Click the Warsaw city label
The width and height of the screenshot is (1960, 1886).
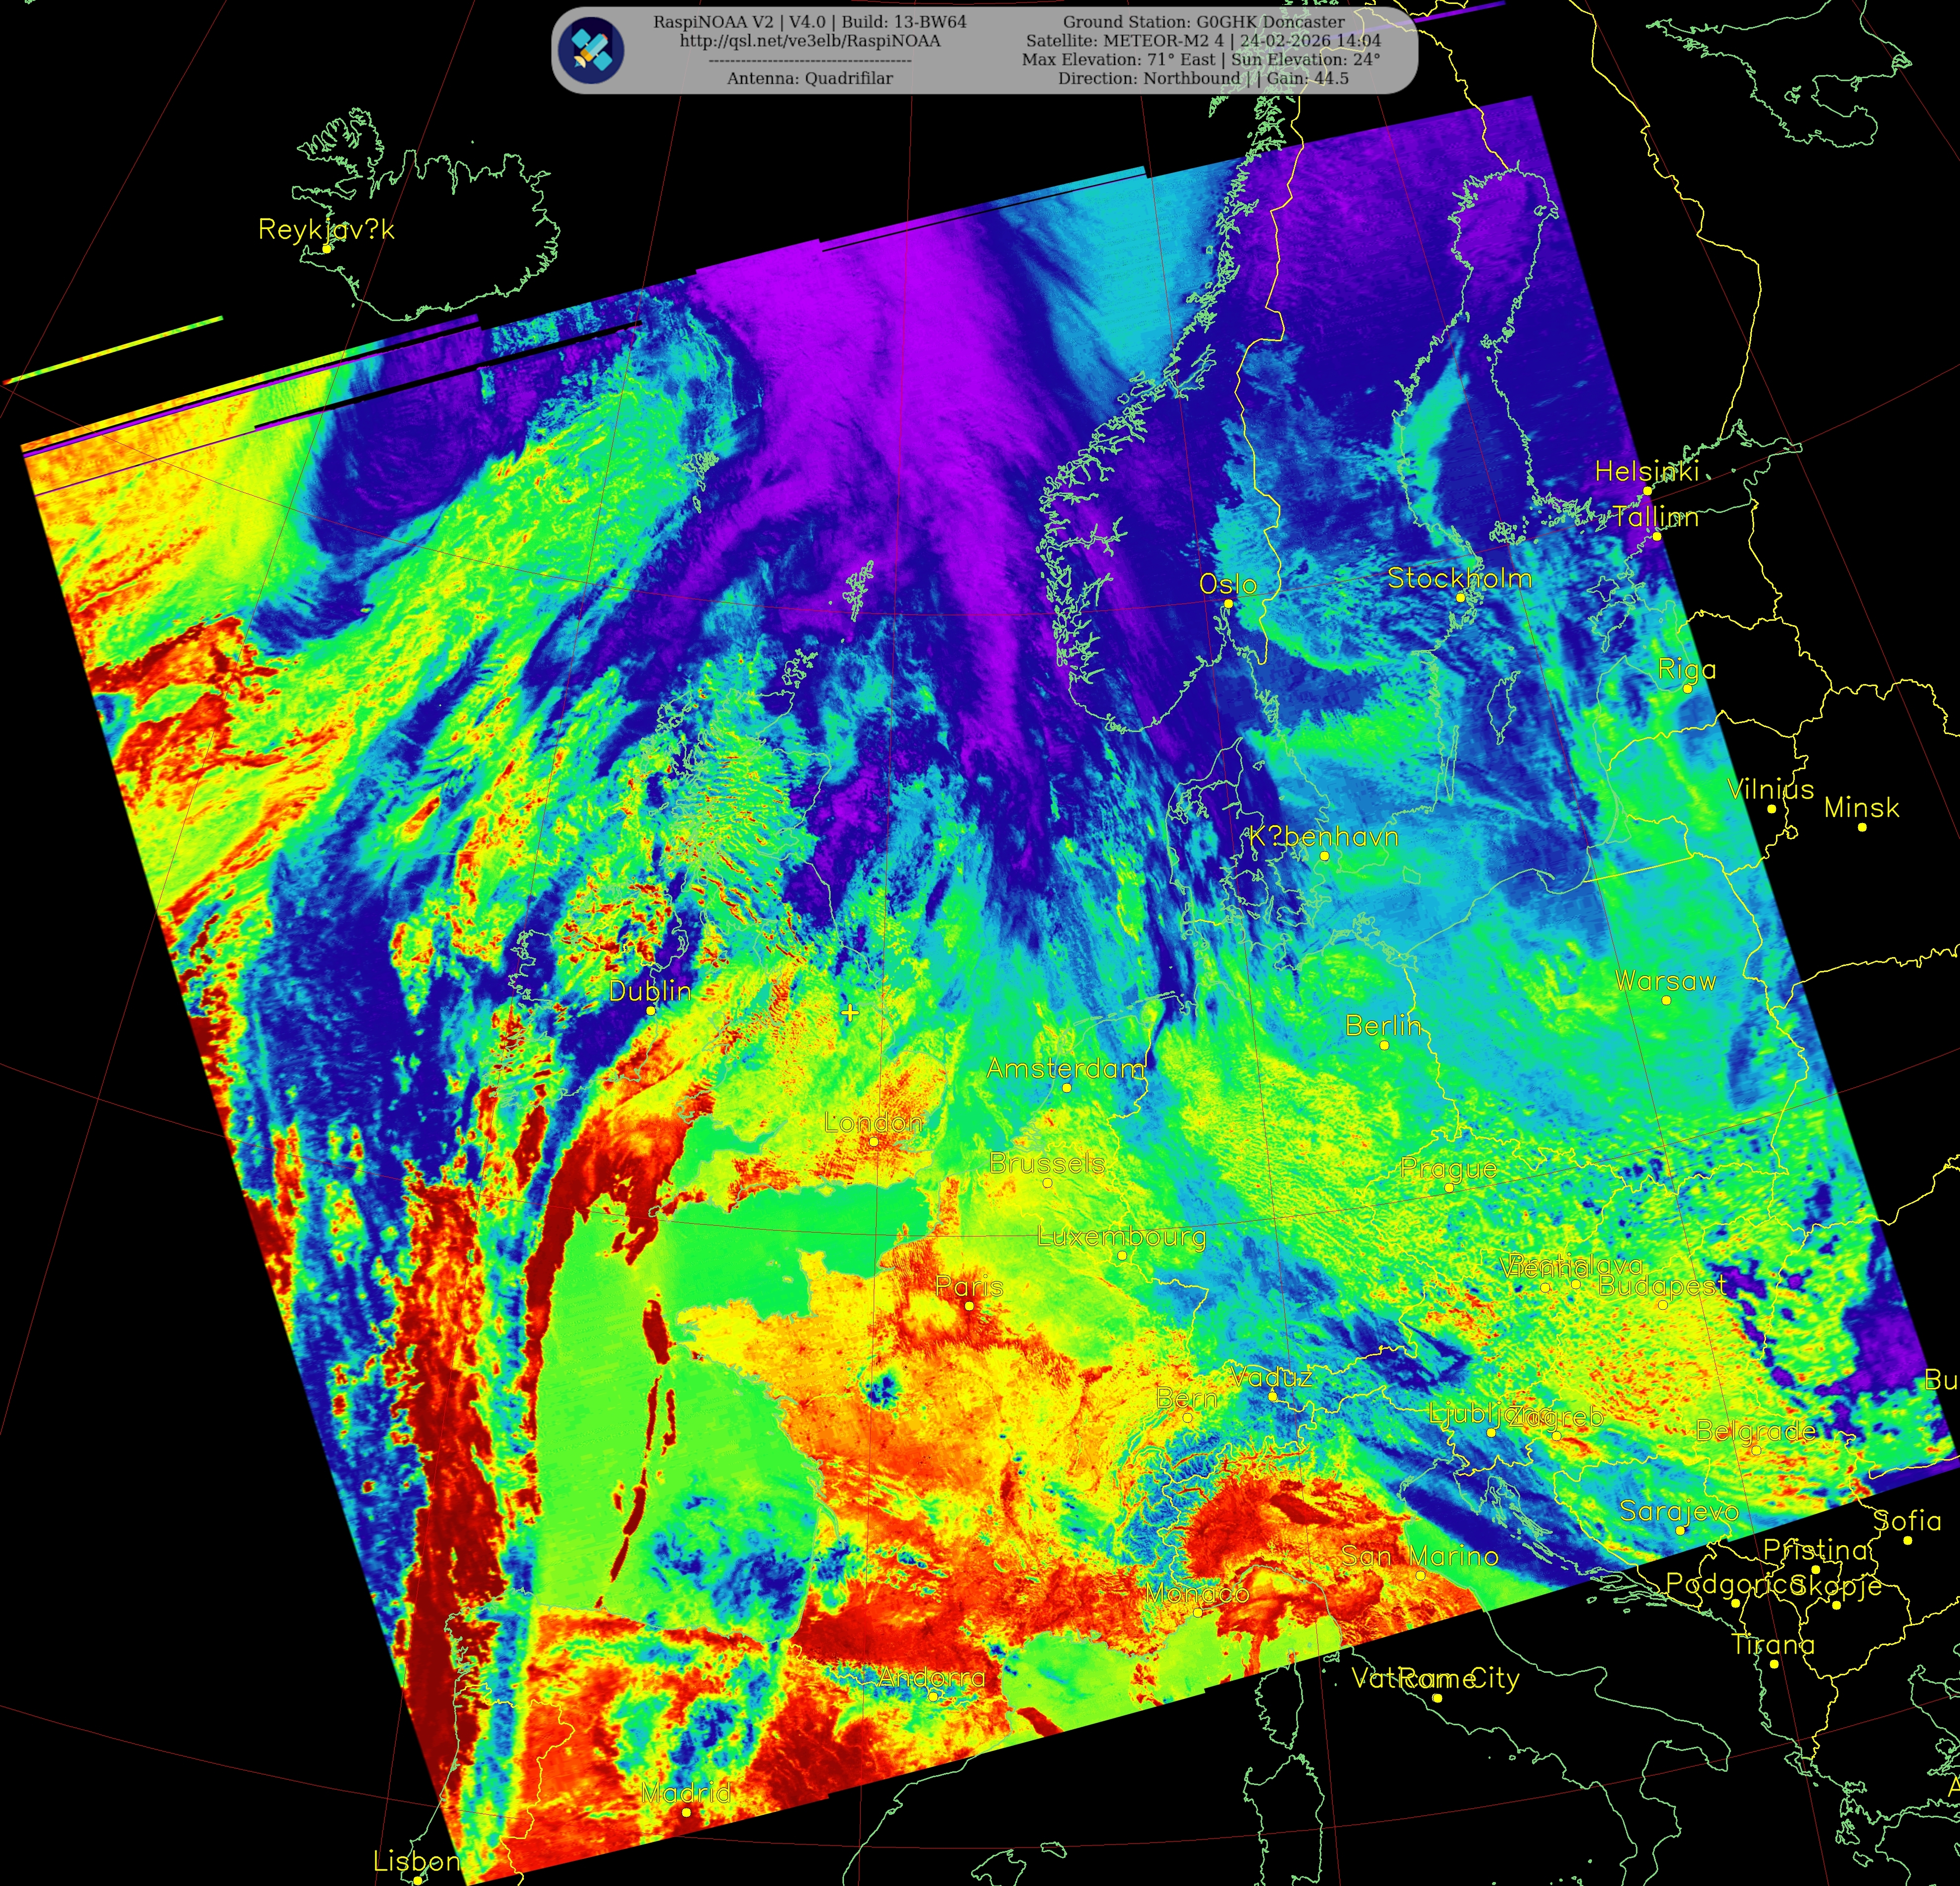point(1665,981)
